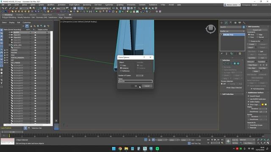Image resolution: width=271 pixels, height=152 pixels.
Task: Click the Select and Rotate tool
Action: 48,8
